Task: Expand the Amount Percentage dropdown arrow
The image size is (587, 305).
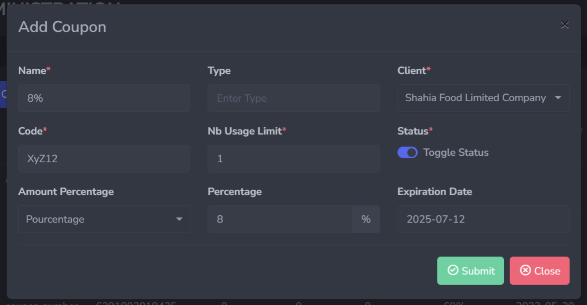Action: [x=179, y=219]
